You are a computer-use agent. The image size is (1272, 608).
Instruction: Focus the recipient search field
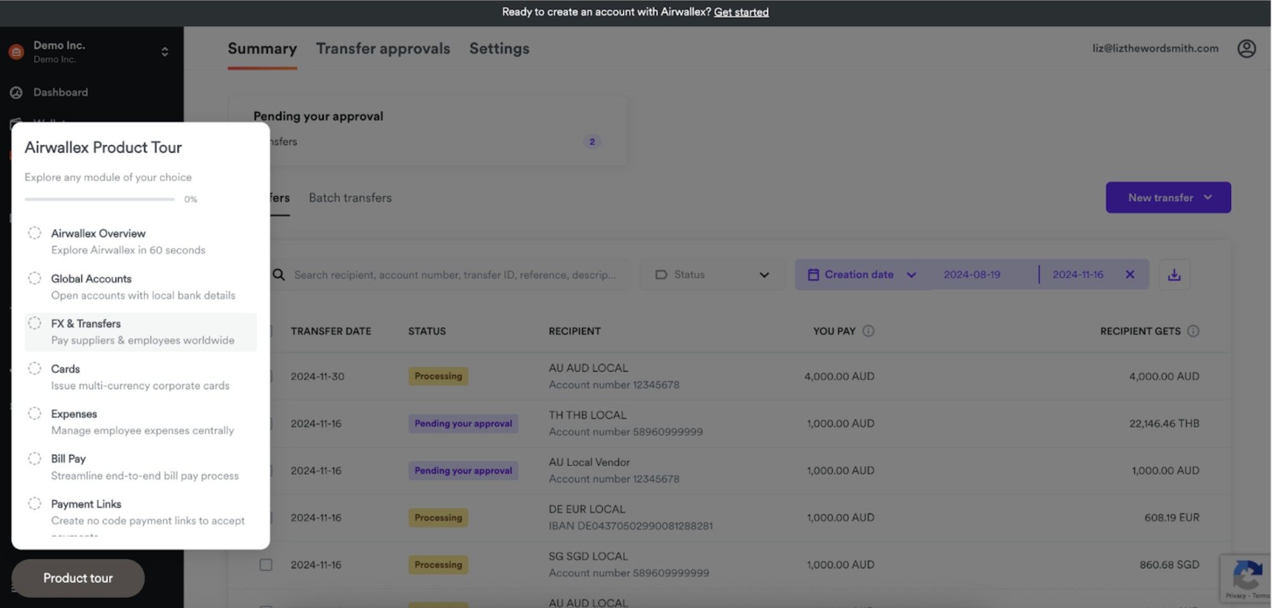(x=455, y=274)
